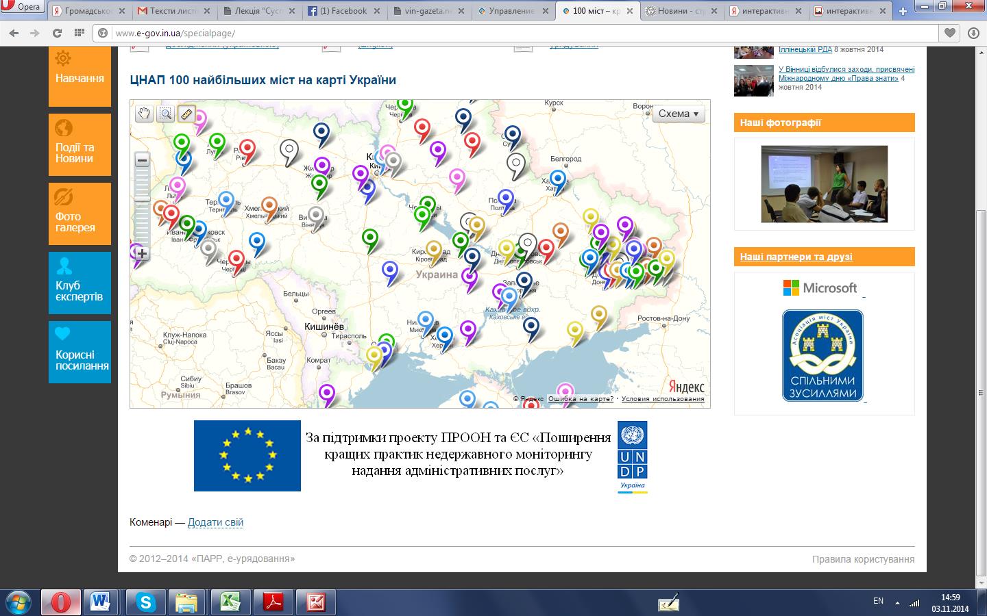Switch to the Новини browser tab
The width and height of the screenshot is (987, 616).
pos(682,11)
